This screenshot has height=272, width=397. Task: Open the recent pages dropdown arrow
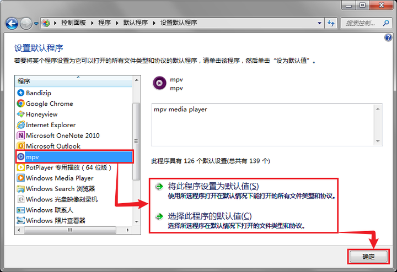coord(36,24)
